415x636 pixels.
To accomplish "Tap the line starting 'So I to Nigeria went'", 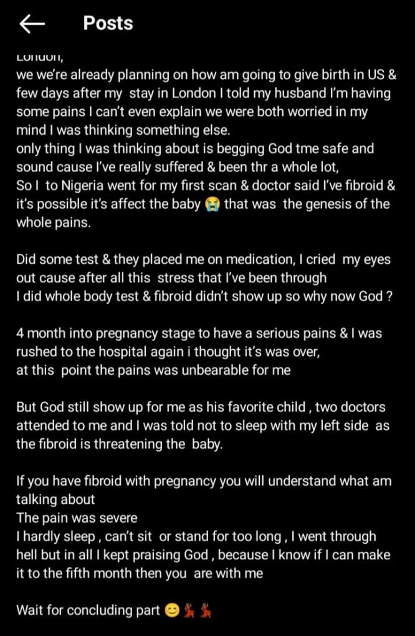I will tap(206, 186).
